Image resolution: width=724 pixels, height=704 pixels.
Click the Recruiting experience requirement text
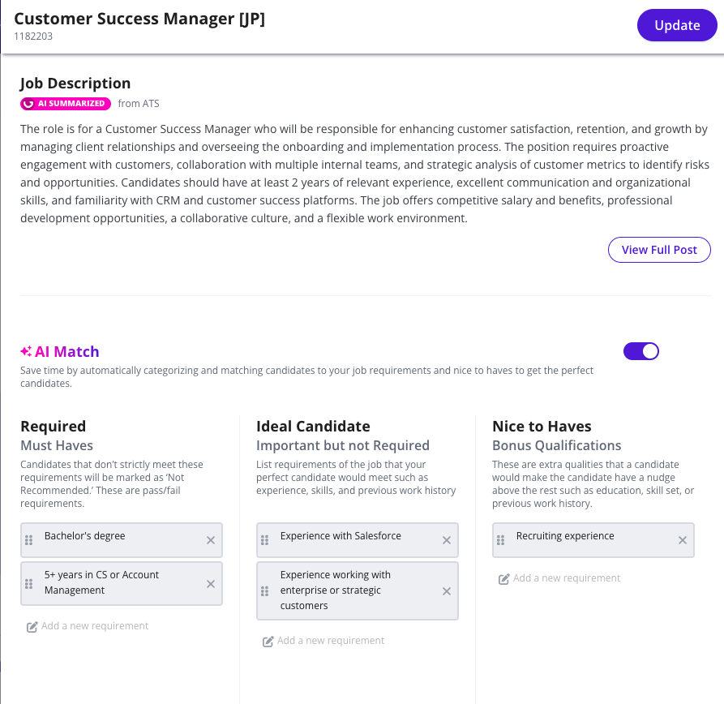point(565,536)
